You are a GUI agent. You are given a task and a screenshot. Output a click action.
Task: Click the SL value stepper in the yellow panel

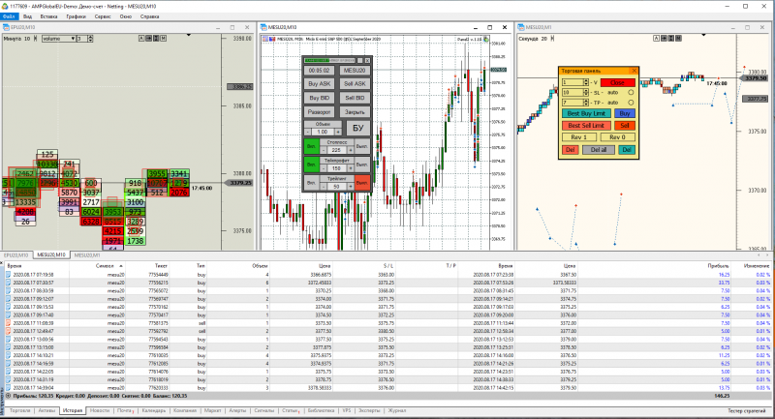pyautogui.click(x=586, y=92)
